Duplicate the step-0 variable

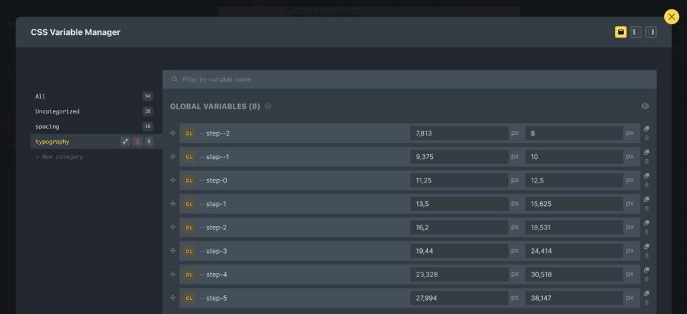[x=647, y=176]
